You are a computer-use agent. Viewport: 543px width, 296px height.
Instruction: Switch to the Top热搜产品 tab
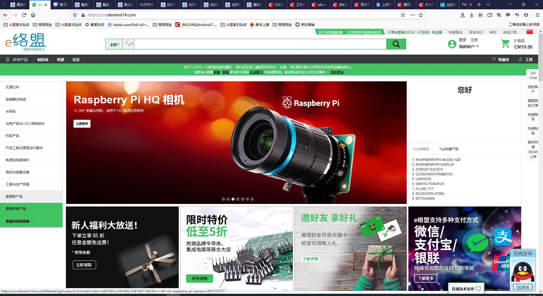pyautogui.click(x=449, y=149)
